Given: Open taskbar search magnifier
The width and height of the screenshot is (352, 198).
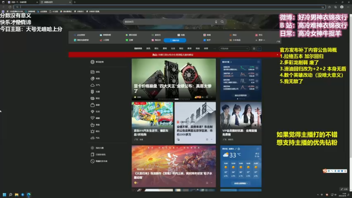Looking at the screenshot, I should click(x=10, y=194).
